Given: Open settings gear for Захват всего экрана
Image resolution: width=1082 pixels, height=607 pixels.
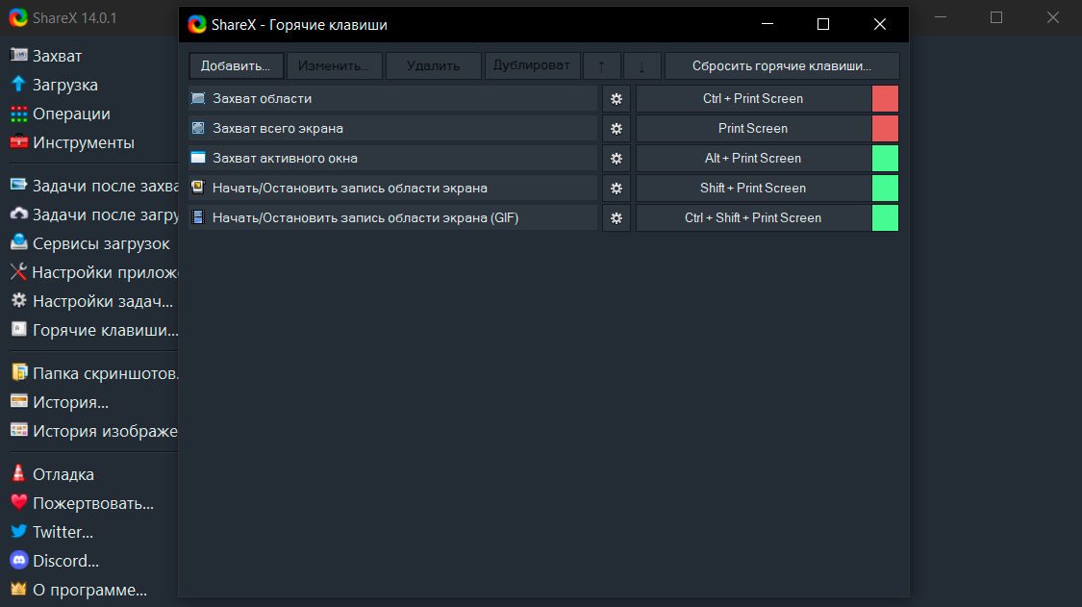Looking at the screenshot, I should [616, 129].
